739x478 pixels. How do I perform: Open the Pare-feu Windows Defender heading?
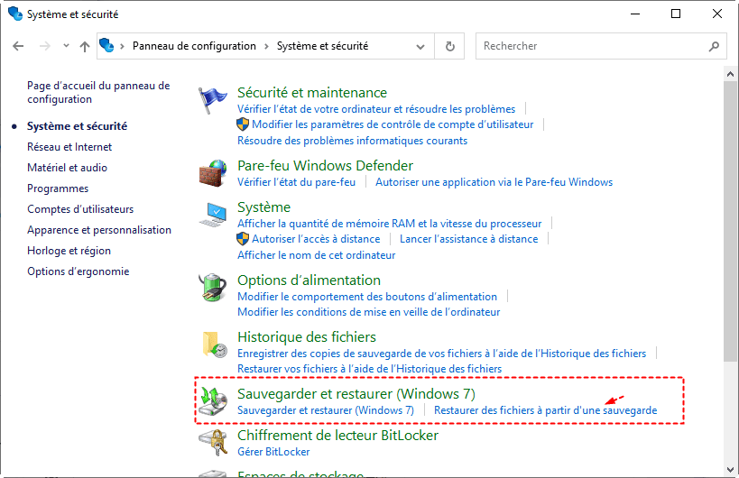pos(325,165)
